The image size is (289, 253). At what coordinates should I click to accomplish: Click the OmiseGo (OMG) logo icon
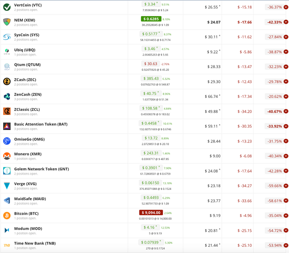(x=7, y=141)
